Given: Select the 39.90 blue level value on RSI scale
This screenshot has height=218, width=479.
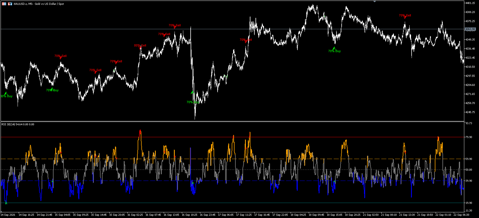Looking at the screenshot, I should 469,181.
